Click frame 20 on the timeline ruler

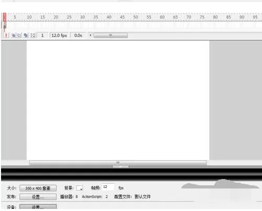56,17
